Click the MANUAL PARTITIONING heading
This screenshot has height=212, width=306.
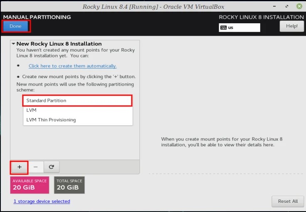pos(37,17)
